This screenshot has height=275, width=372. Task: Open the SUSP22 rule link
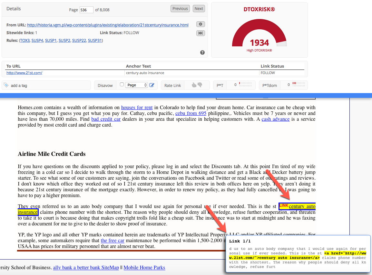tap(79, 40)
